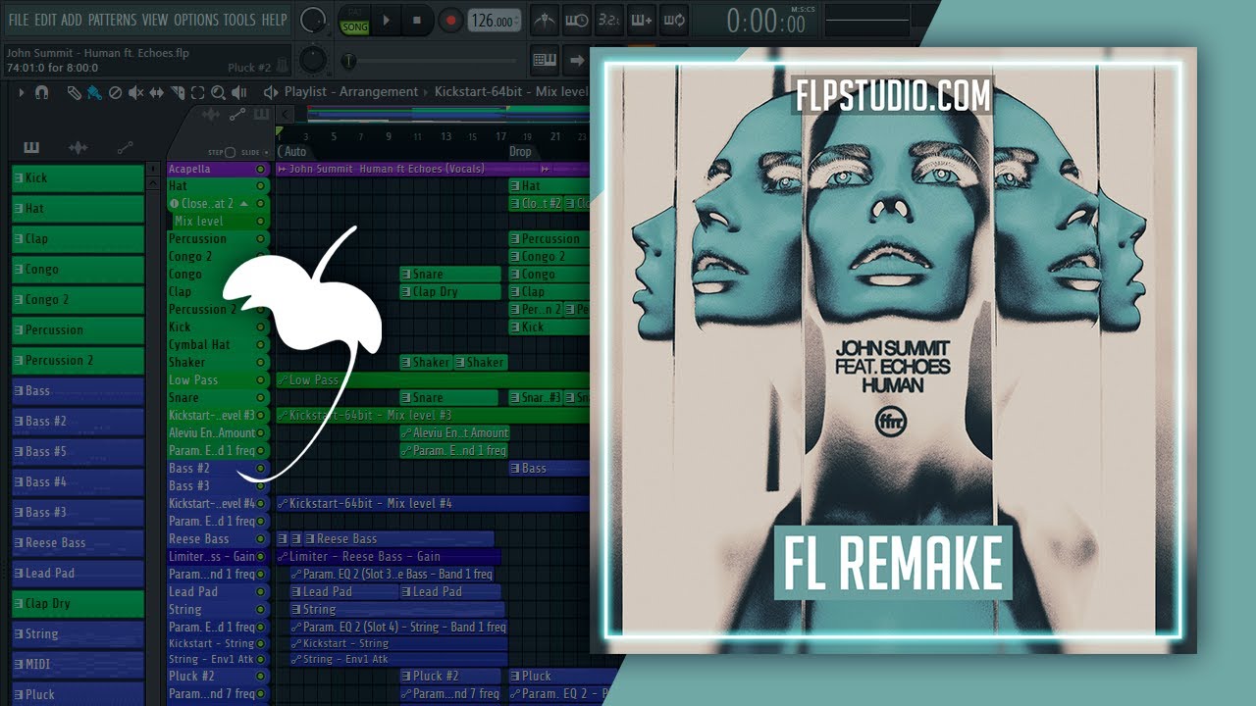The height and width of the screenshot is (706, 1256).
Task: Collapse the Close..at 2 track group
Action: coord(243,204)
